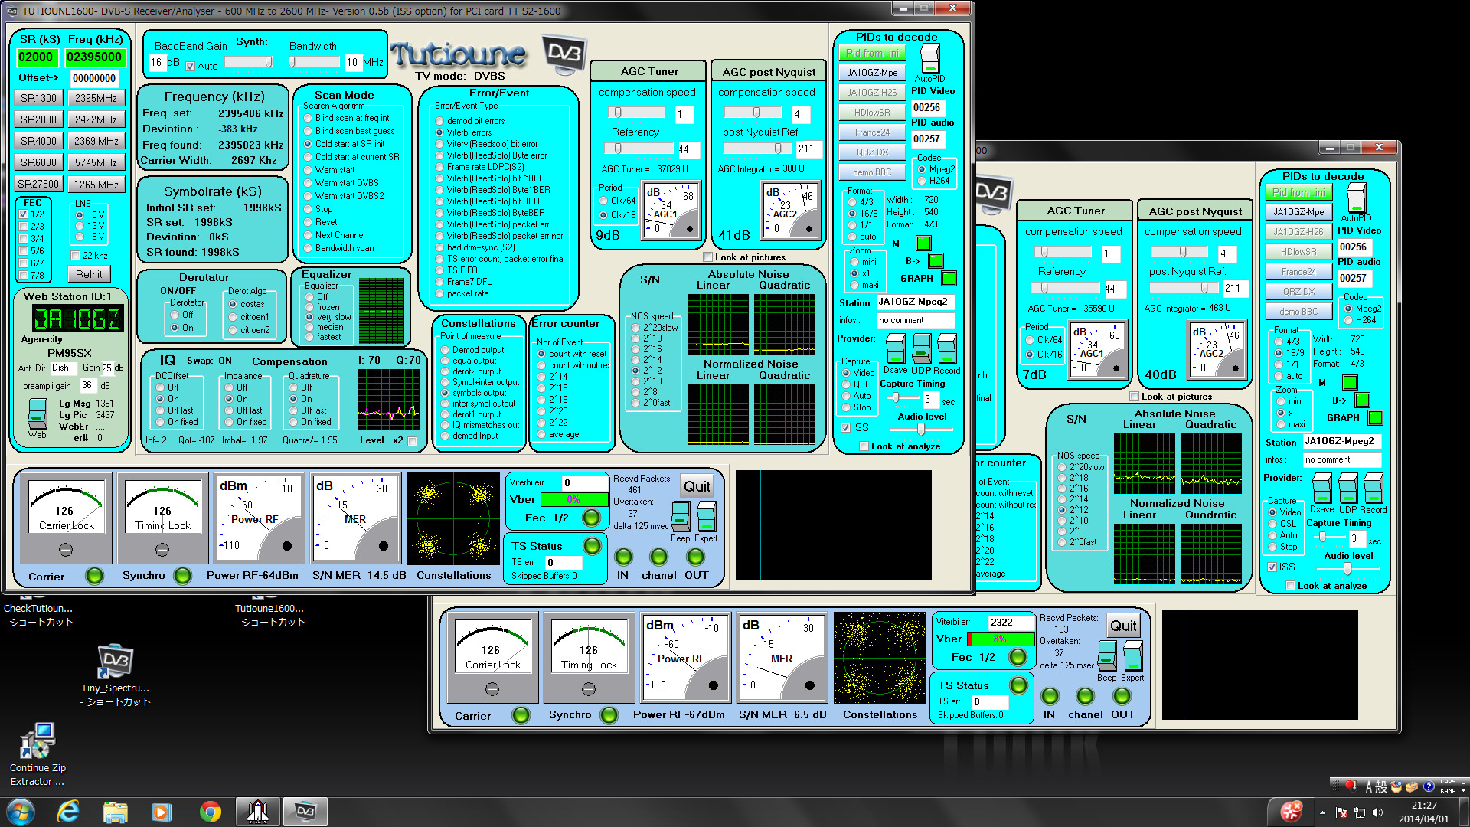Select Bandwidth scan in Scan Mode
The image size is (1470, 827).
pos(308,248)
